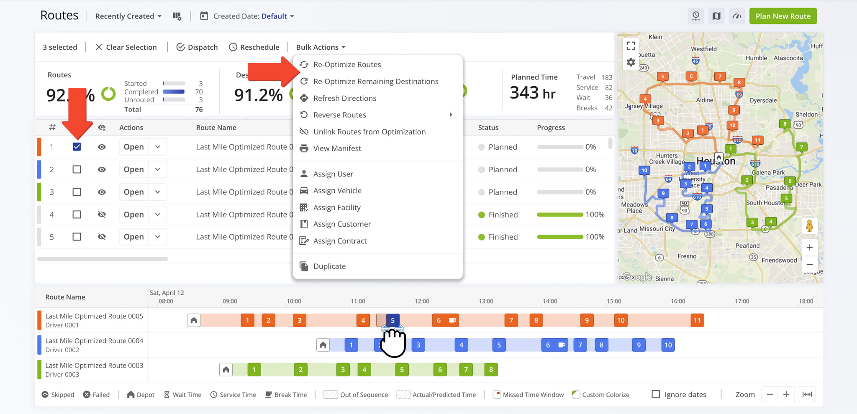857x414 pixels.
Task: Click the Reschedule clock icon
Action: 233,47
